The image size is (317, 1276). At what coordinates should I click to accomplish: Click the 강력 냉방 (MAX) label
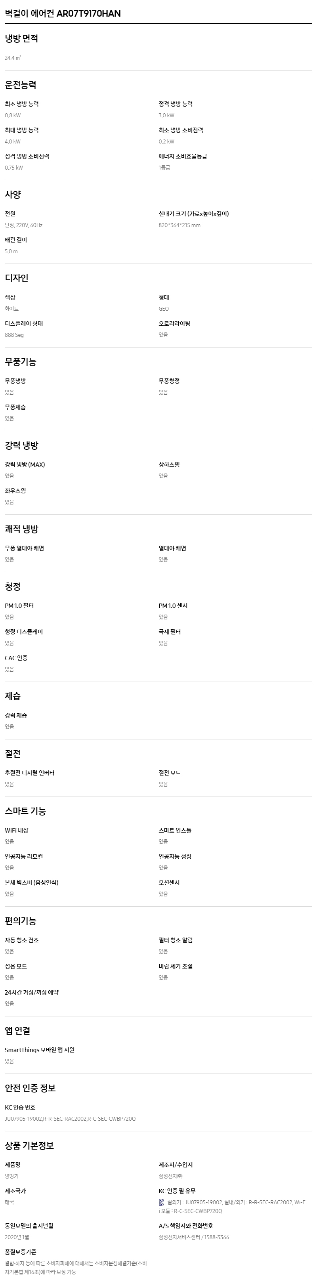pos(25,464)
